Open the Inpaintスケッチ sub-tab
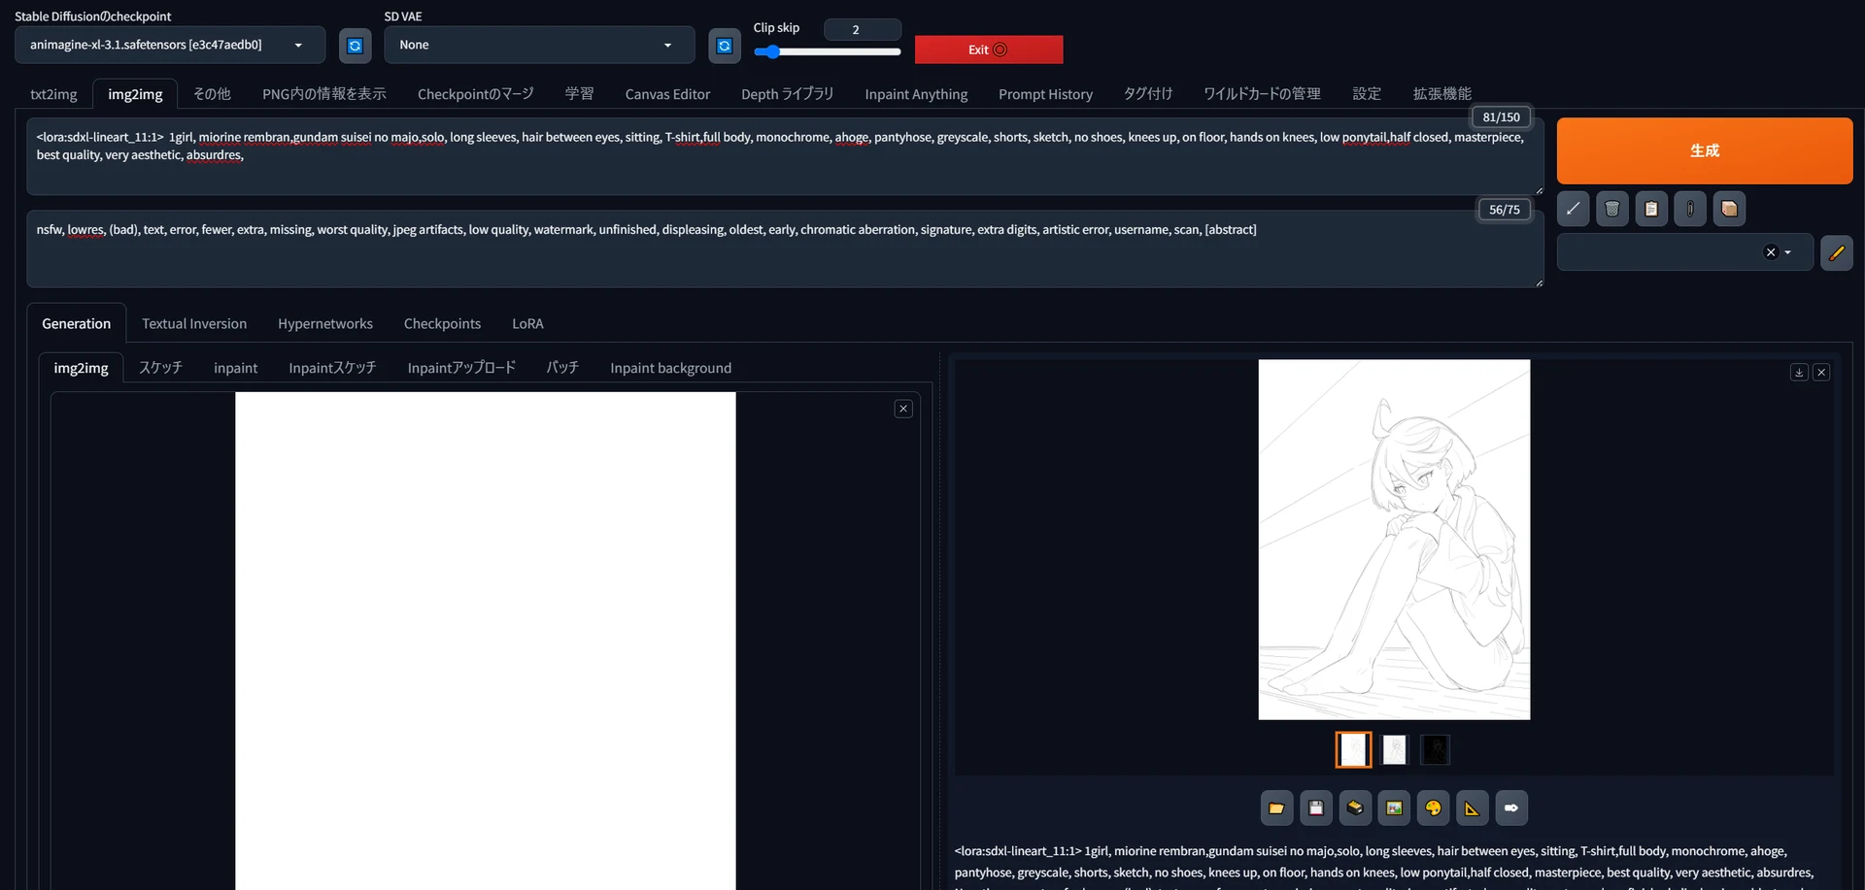 tap(332, 368)
